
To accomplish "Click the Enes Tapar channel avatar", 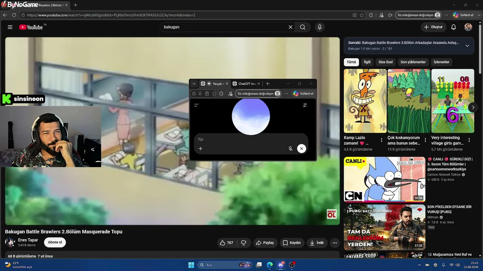I will click(10, 242).
